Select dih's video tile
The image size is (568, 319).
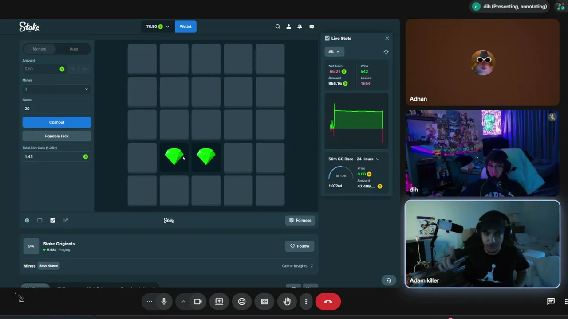[x=482, y=153]
